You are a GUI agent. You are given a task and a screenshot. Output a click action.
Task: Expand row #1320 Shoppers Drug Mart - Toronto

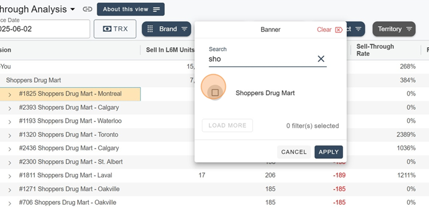(10, 135)
